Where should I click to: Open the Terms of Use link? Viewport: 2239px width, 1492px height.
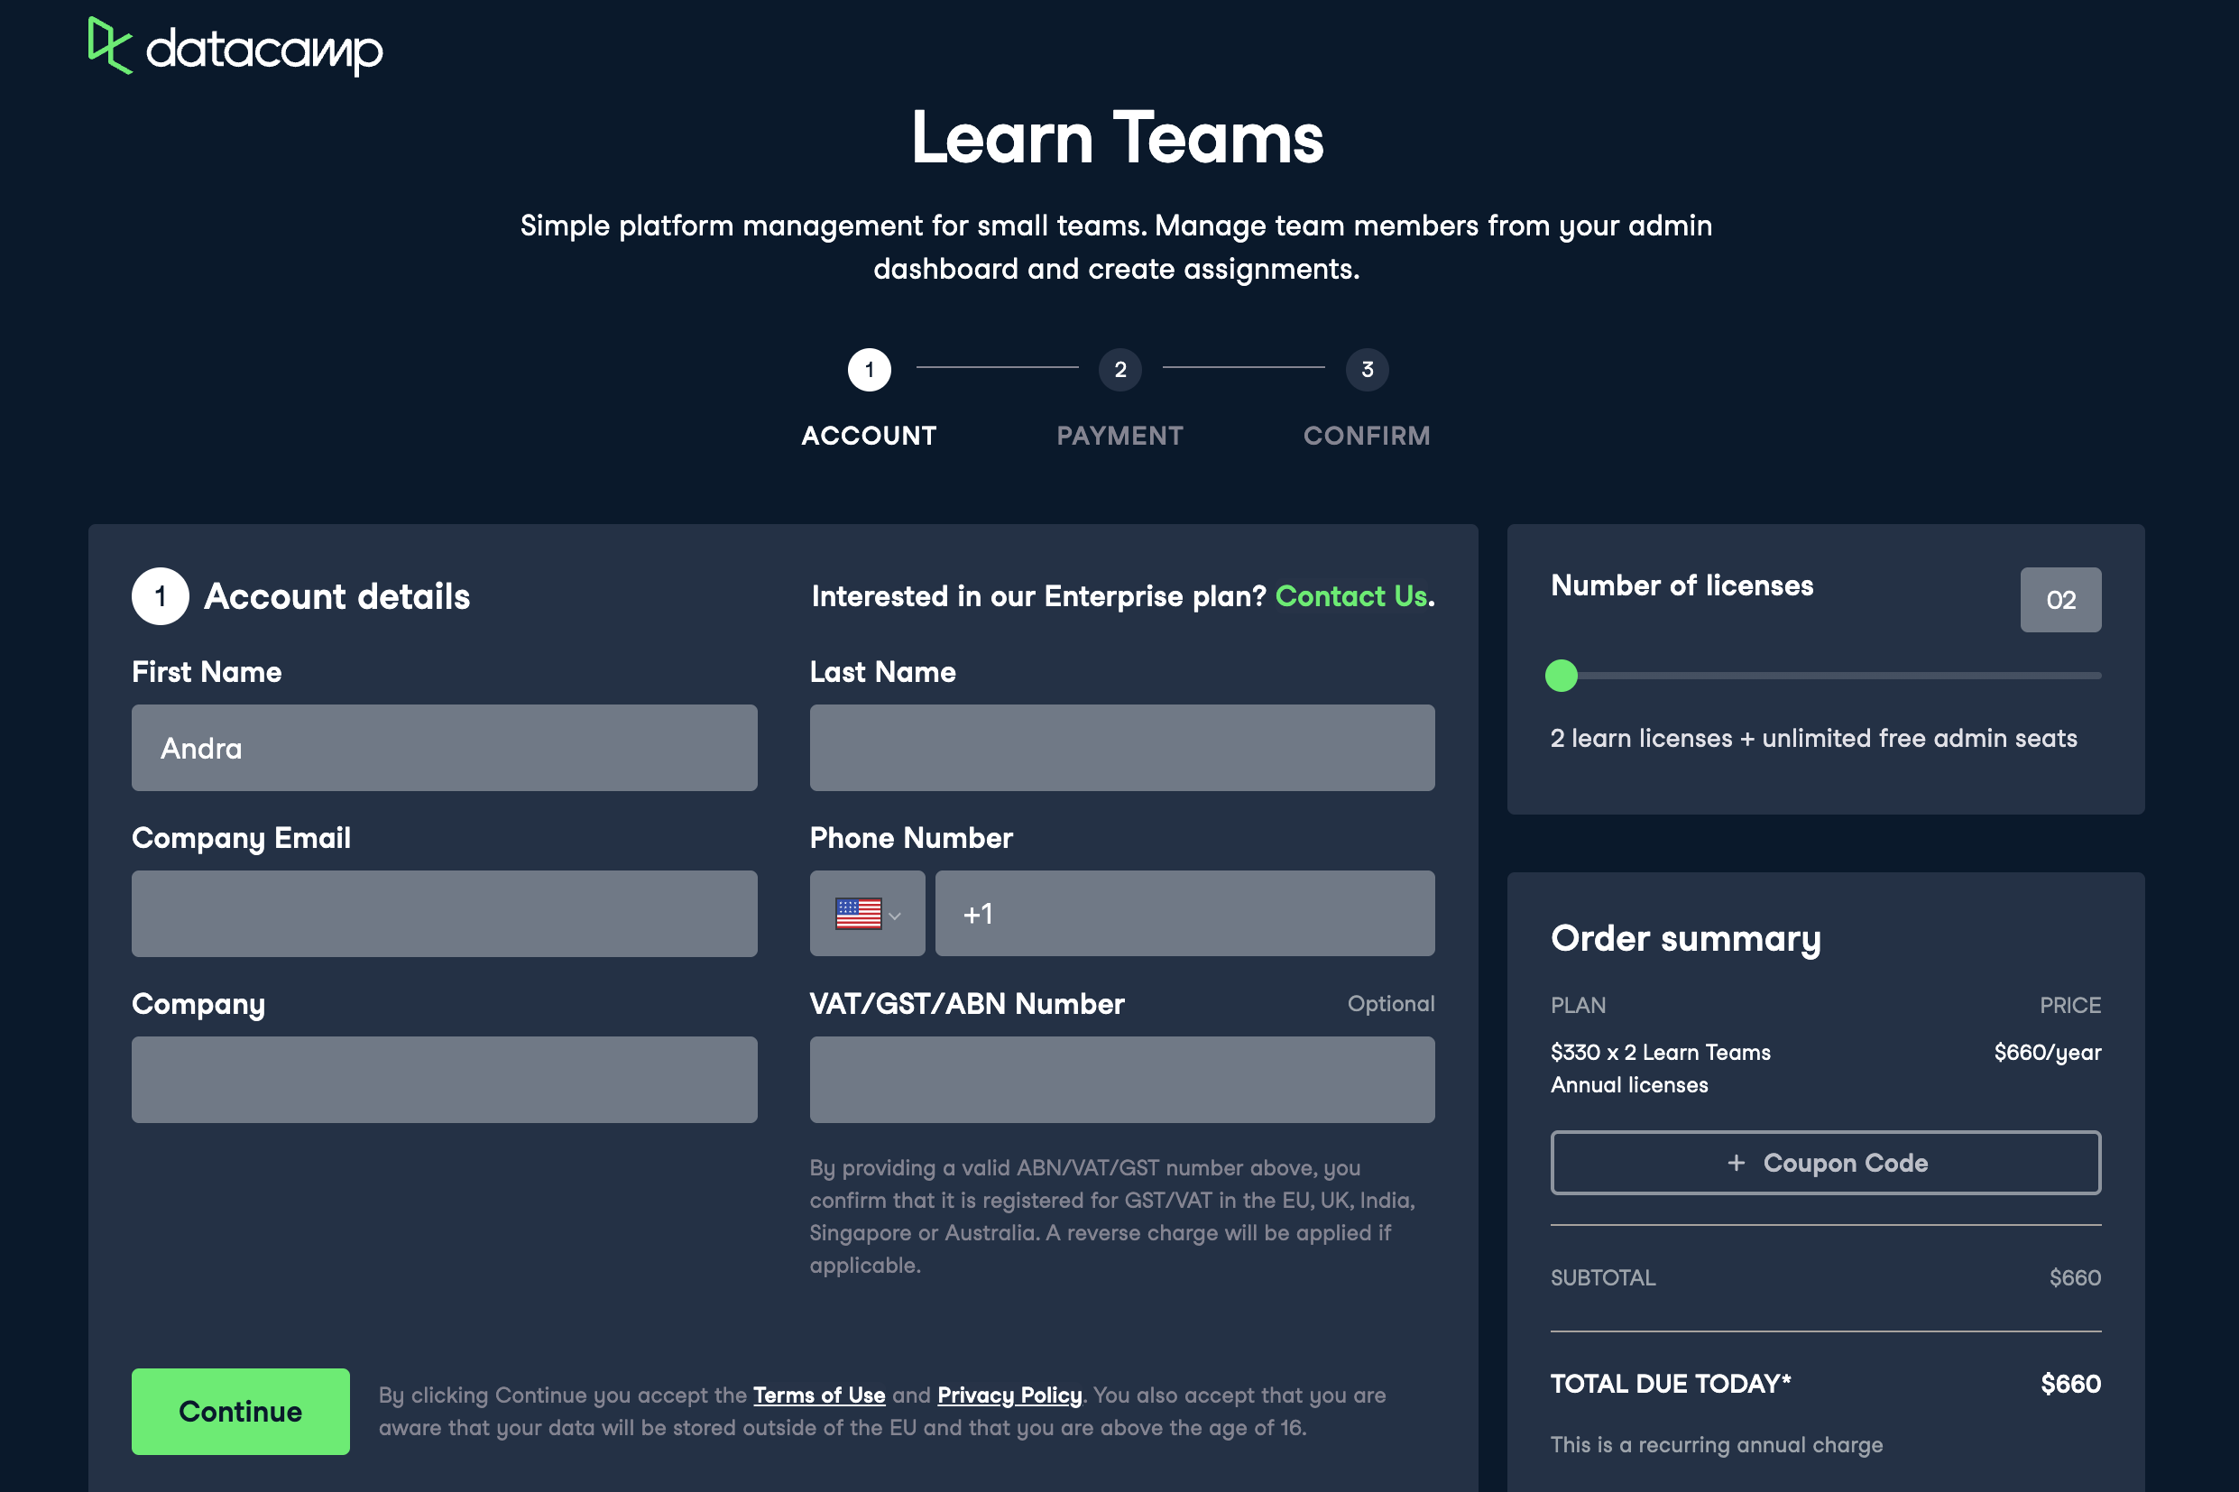tap(818, 1395)
